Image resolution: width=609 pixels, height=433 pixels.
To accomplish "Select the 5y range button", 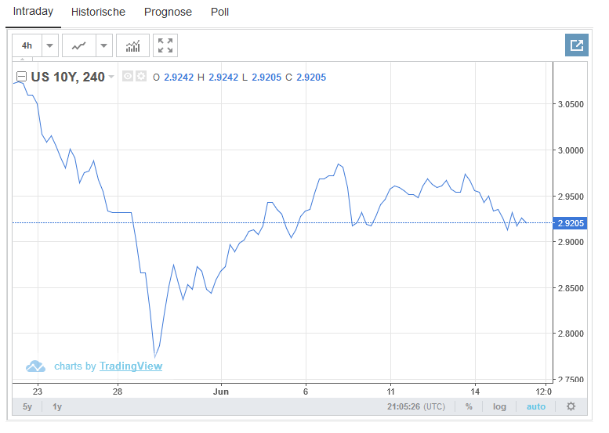I will (x=27, y=406).
